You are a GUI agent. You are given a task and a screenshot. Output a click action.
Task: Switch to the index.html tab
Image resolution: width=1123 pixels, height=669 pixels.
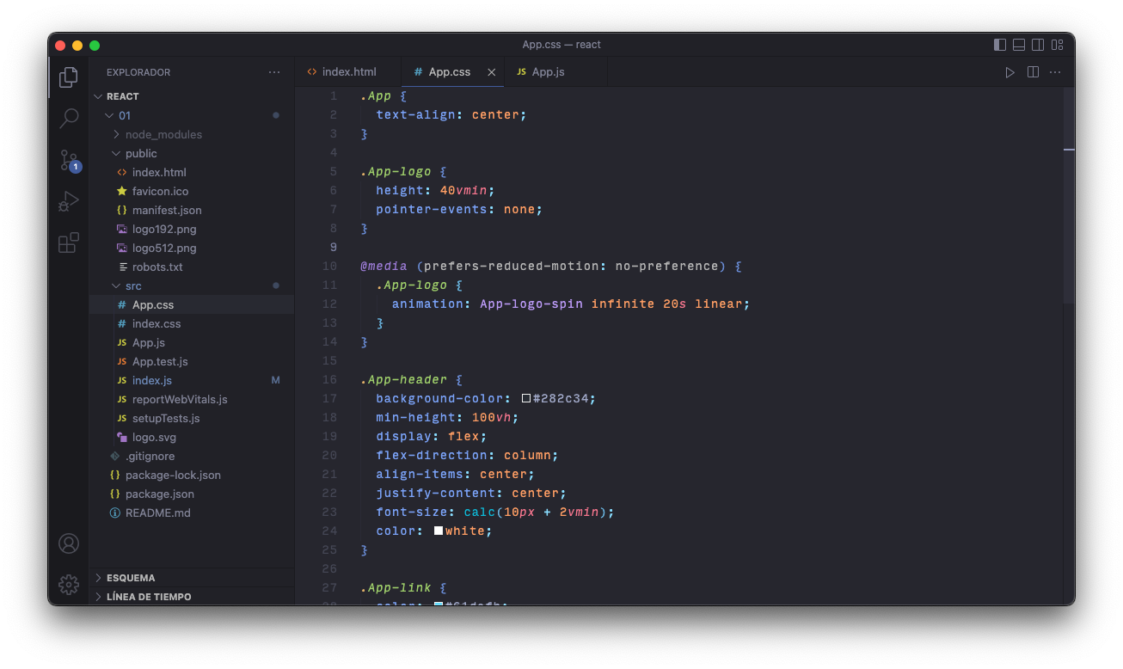[x=348, y=72]
